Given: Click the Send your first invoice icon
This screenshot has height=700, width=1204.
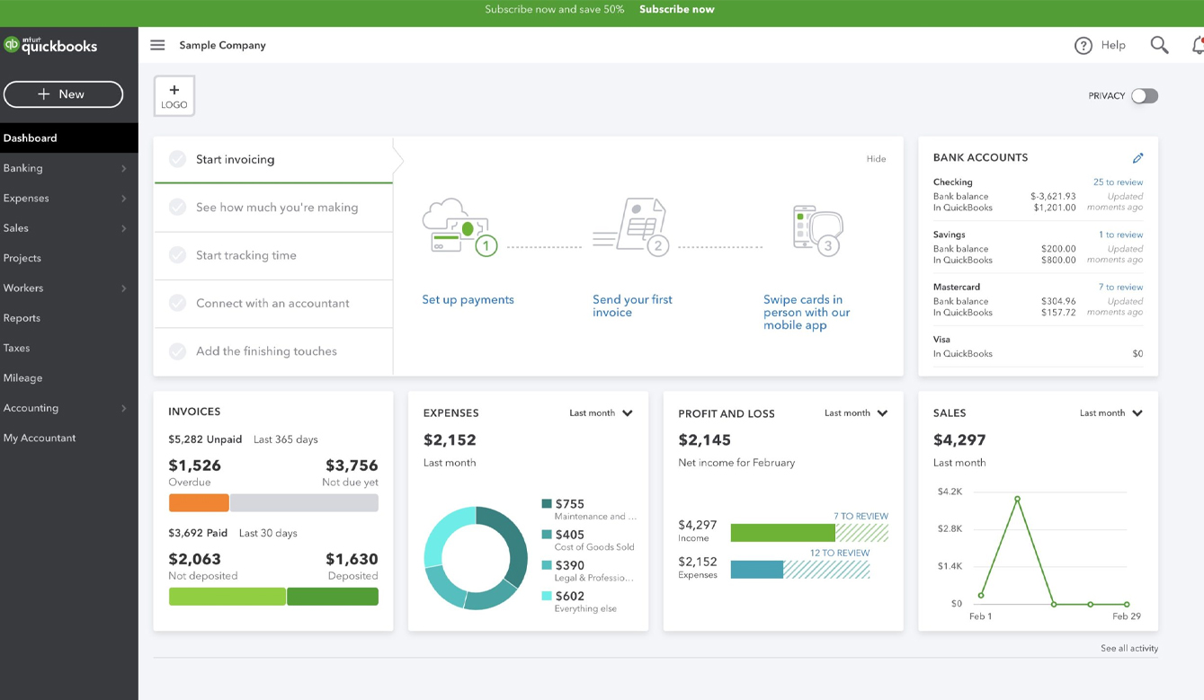Looking at the screenshot, I should pyautogui.click(x=632, y=228).
